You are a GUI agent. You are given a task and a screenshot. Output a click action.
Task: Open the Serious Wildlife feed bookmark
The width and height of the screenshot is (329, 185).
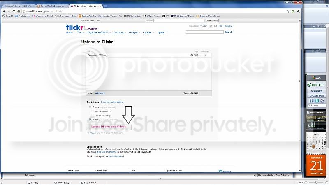tap(87, 16)
